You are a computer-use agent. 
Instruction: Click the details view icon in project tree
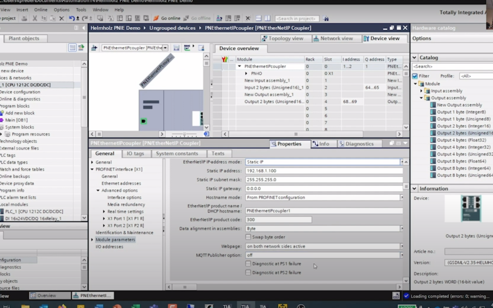click(72, 47)
